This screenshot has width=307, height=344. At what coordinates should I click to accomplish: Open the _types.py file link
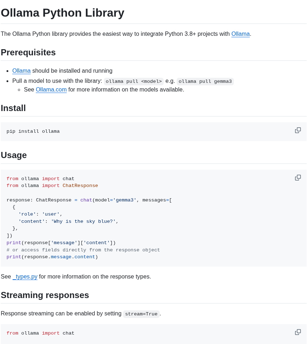(x=25, y=276)
